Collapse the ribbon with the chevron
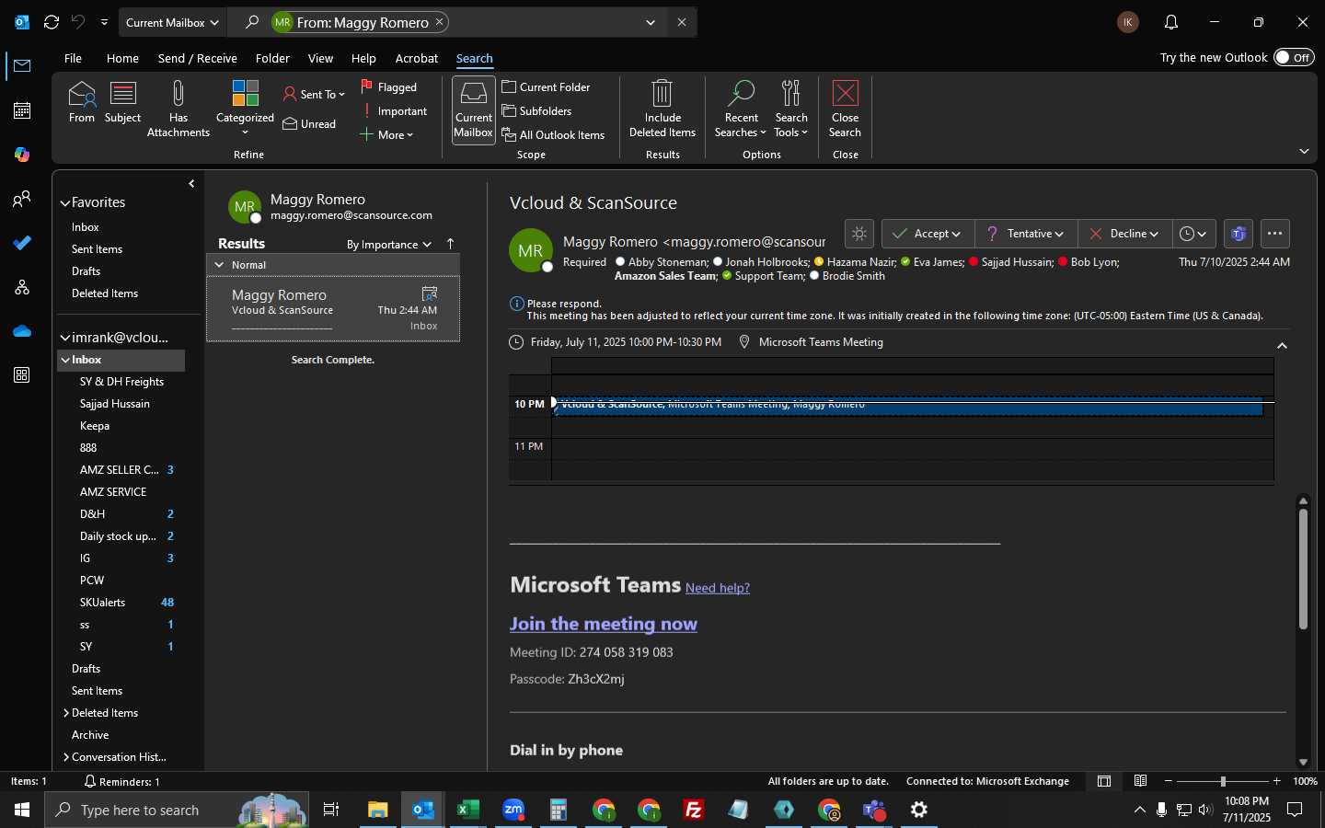The height and width of the screenshot is (828, 1325). coord(1304,151)
